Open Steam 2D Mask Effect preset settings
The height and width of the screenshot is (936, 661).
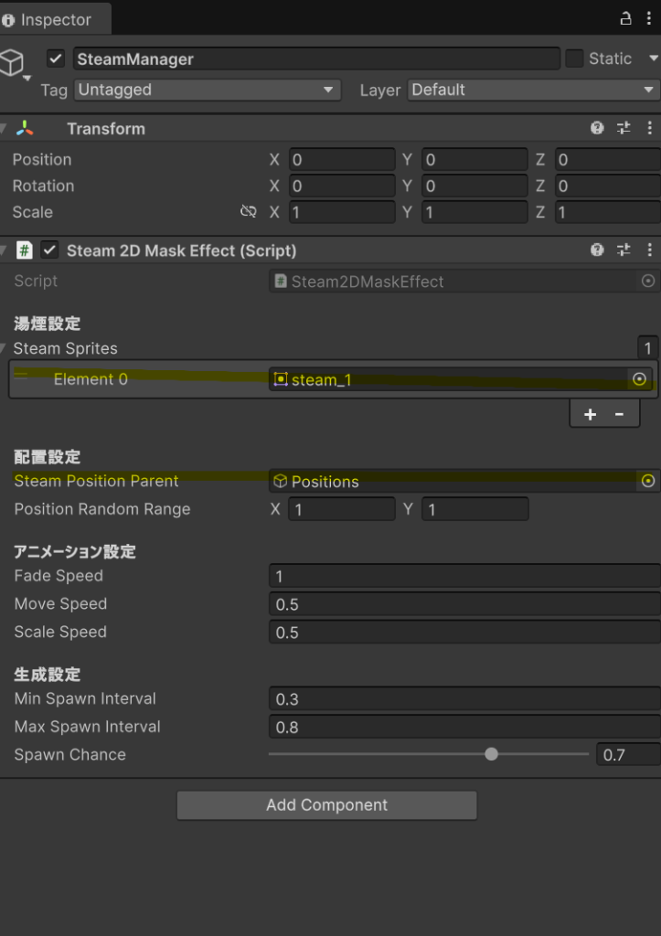point(624,250)
